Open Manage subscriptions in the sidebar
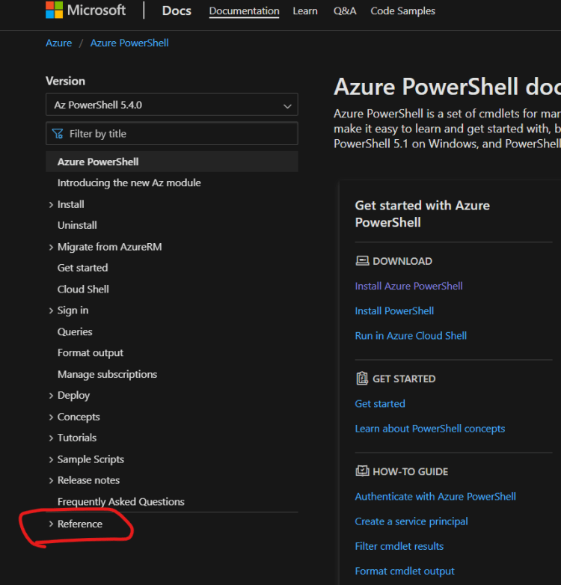This screenshot has height=585, width=561. pyautogui.click(x=108, y=374)
